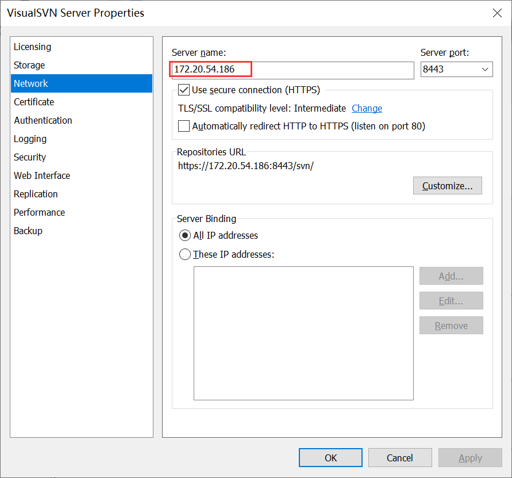Show Web Interface settings
The height and width of the screenshot is (478, 512).
coord(81,175)
